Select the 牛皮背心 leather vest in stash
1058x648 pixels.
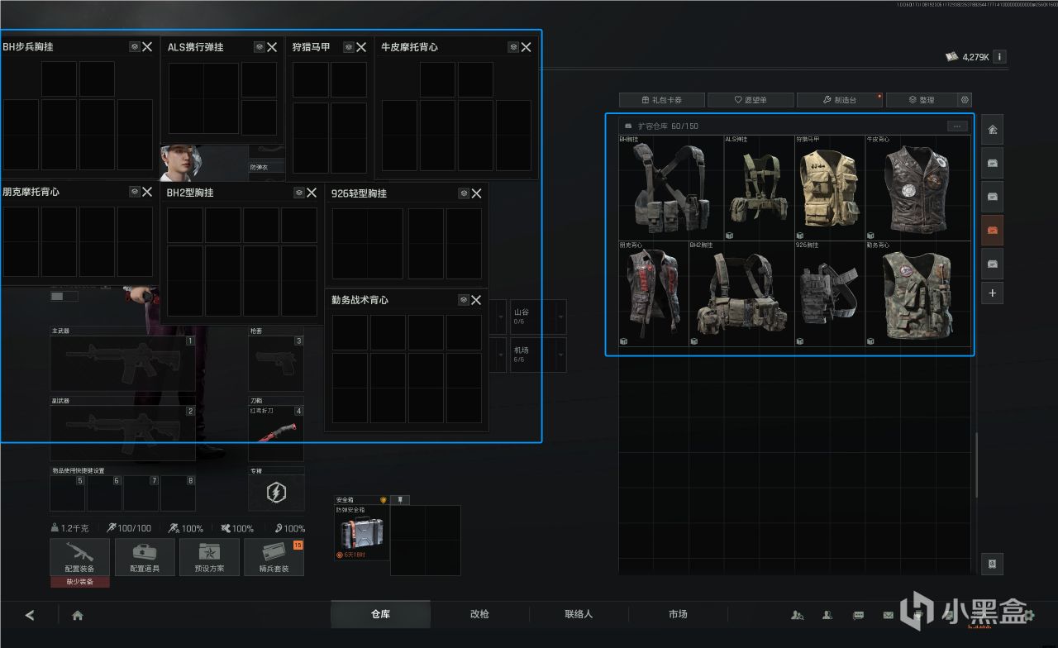click(917, 188)
